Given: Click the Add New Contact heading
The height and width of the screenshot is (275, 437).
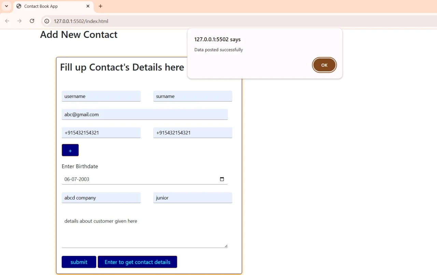Looking at the screenshot, I should click(79, 35).
